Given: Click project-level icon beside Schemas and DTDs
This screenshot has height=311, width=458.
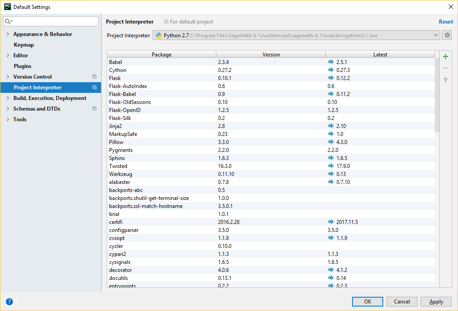Looking at the screenshot, I should tap(94, 109).
